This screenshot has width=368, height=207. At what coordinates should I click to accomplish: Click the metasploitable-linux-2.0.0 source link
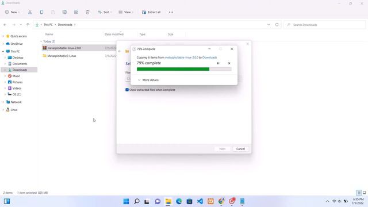[182, 57]
